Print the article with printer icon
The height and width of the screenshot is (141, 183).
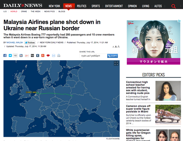tap(59, 56)
